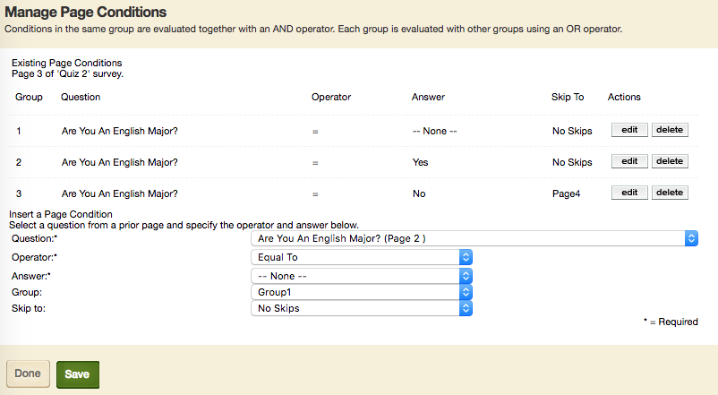Select the Group column header
718x395 pixels.
point(29,97)
